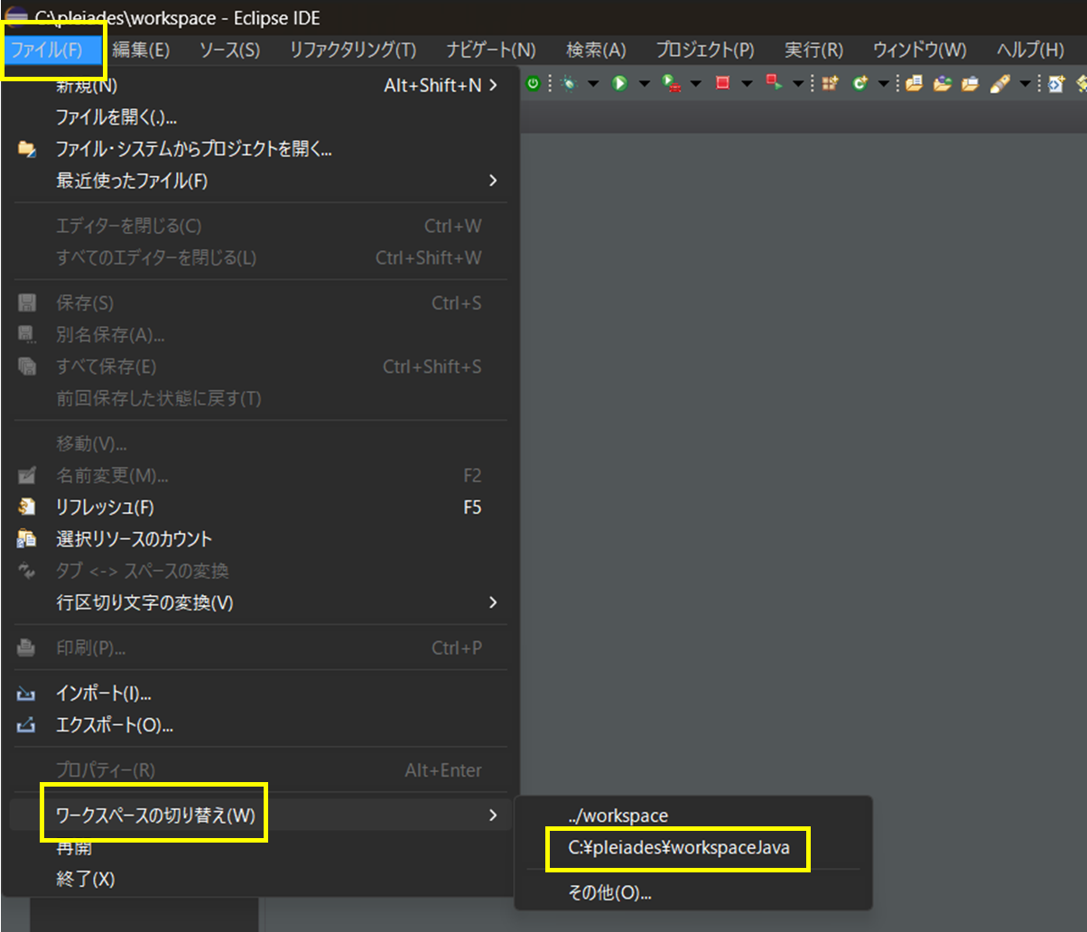Click the folder icon beside ファイル・システムからプロジェクトを開く
The image size is (1087, 932).
pos(27,149)
